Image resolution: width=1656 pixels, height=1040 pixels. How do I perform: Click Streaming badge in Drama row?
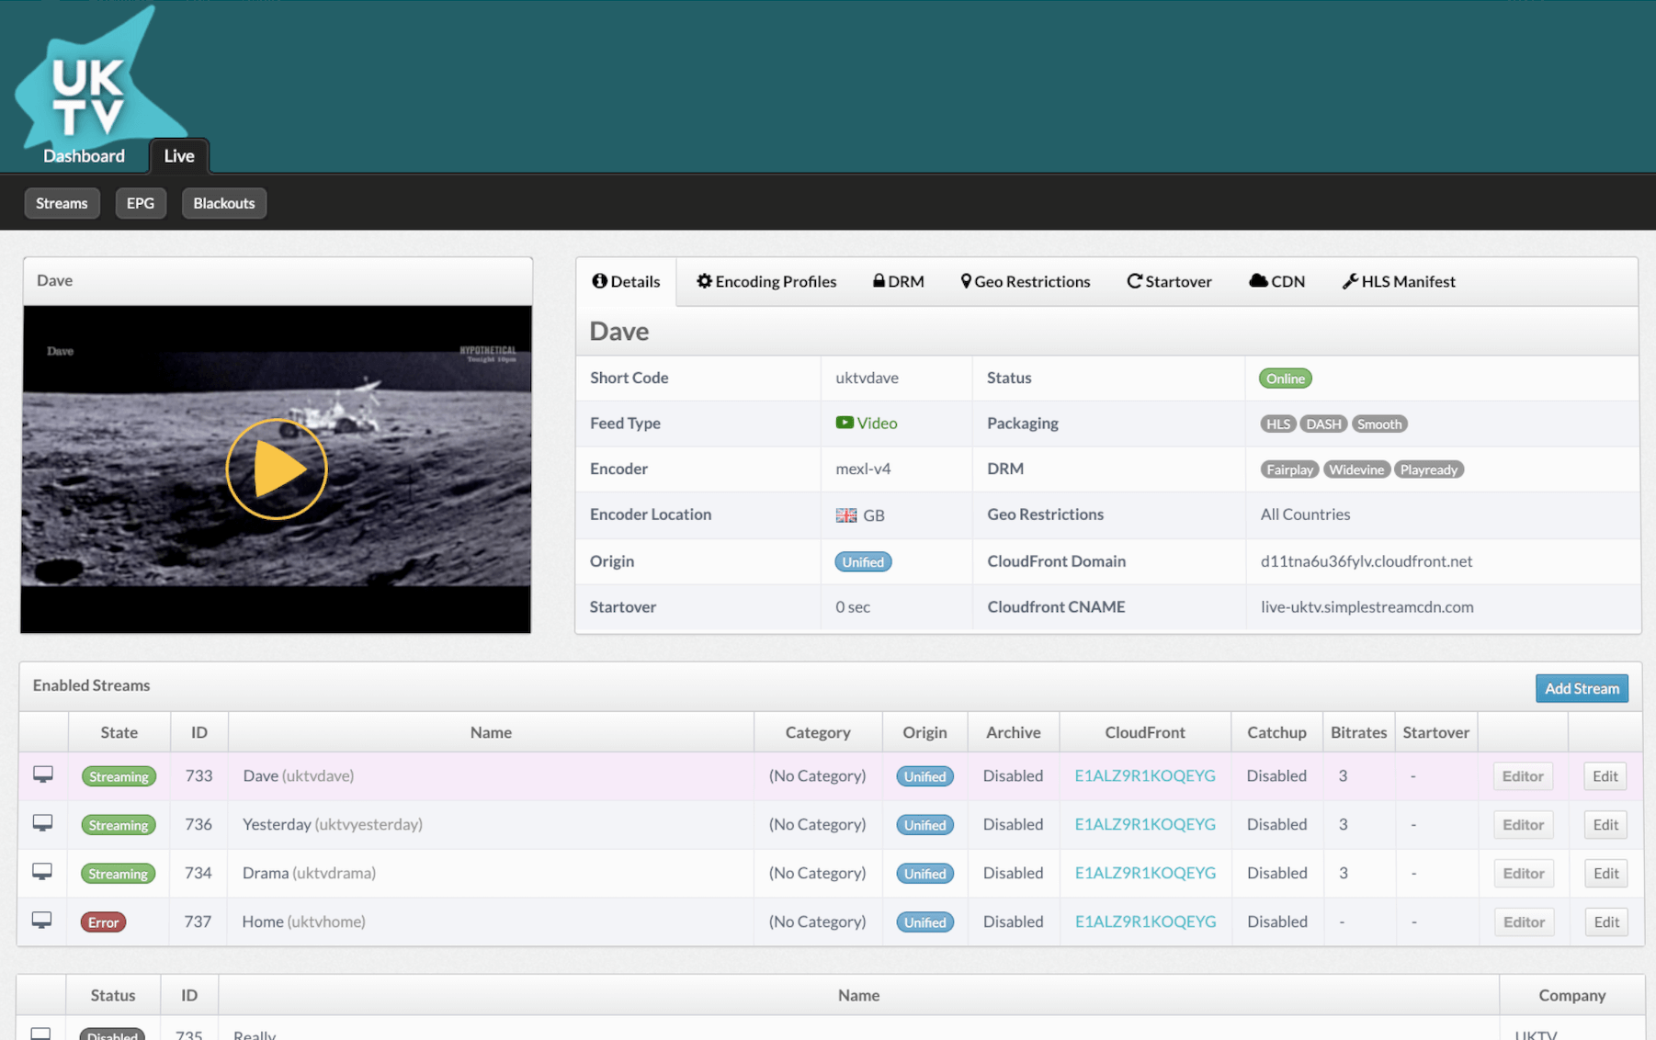[x=118, y=874]
